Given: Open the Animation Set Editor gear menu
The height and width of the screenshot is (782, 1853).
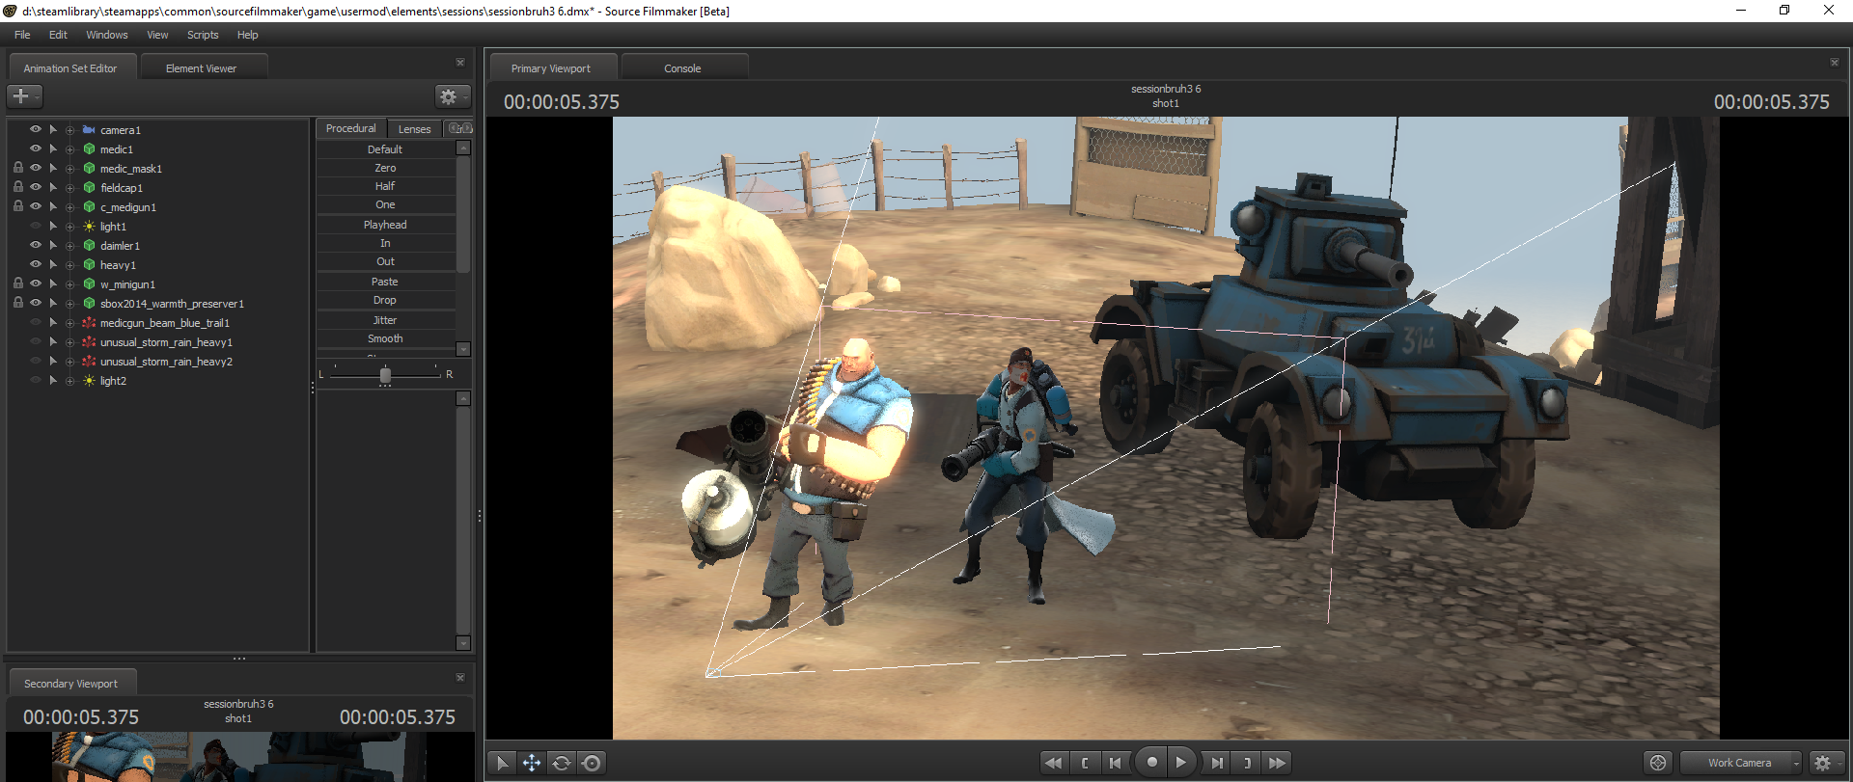Looking at the screenshot, I should tap(451, 96).
